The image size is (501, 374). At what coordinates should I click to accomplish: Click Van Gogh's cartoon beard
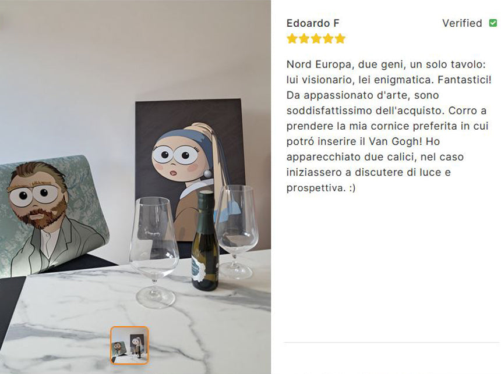[x=41, y=216]
